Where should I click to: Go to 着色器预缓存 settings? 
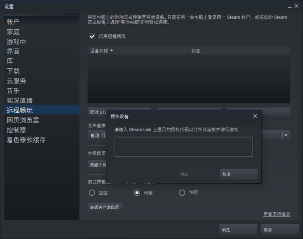point(26,140)
